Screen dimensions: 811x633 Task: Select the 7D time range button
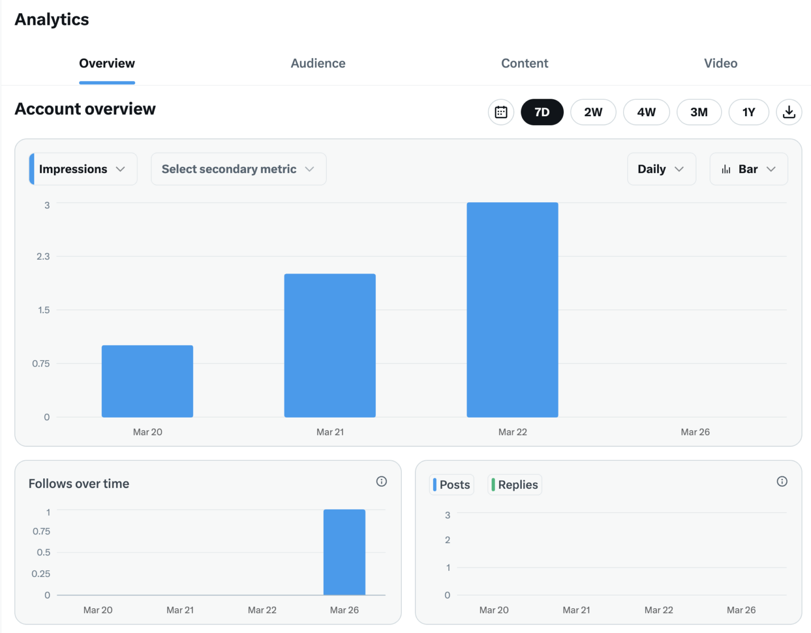(x=542, y=112)
